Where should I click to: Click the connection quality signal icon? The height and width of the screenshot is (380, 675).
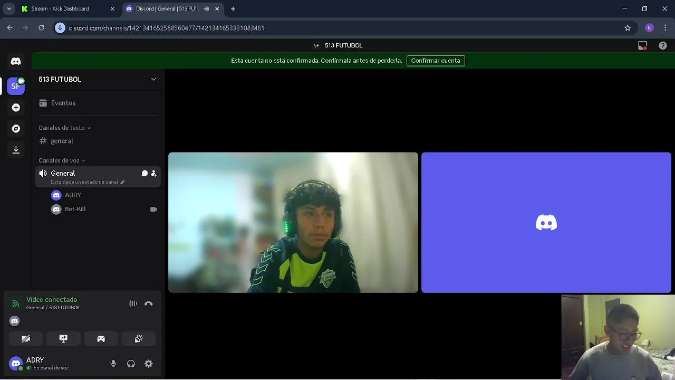point(15,303)
